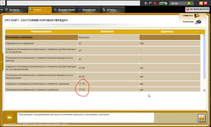Image resolution: width=211 pixels, height=127 pixels.
Task: Click the battery level indicator between zoom buttons
Action: (163, 3)
